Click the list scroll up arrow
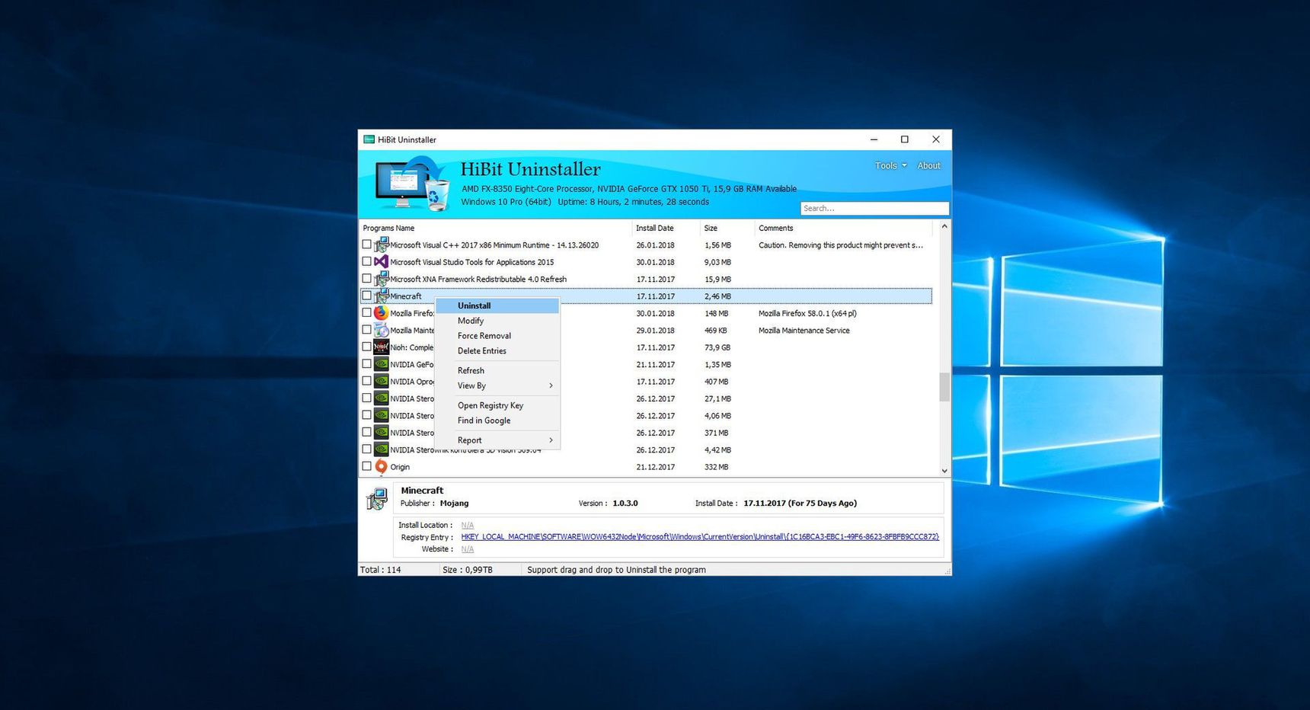Image resolution: width=1310 pixels, height=710 pixels. pos(944,226)
